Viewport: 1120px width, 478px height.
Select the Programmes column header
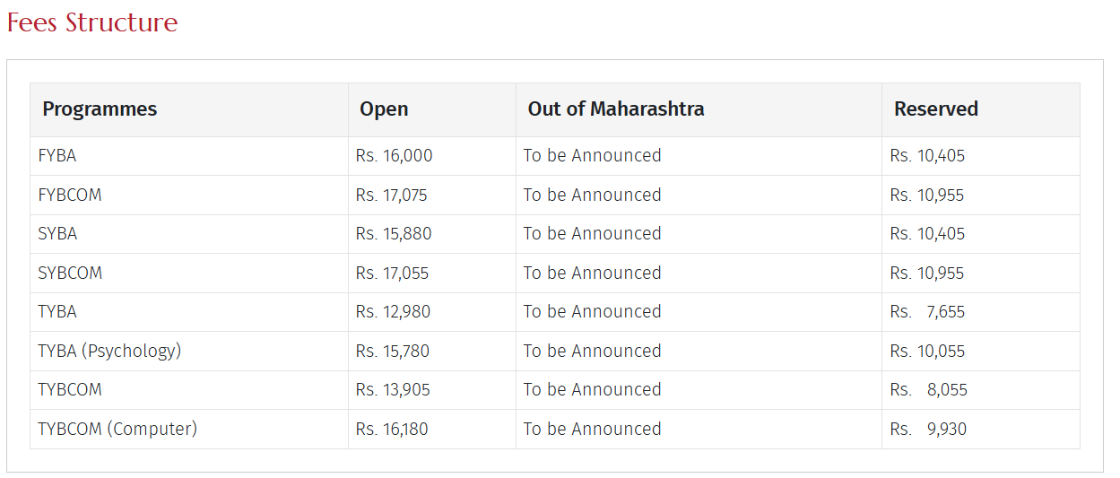click(x=100, y=109)
